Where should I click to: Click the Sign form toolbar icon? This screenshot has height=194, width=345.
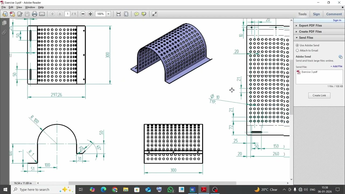point(20,14)
